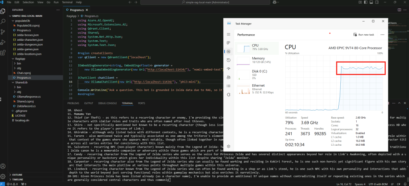This screenshot has height=186, width=409.
Task: Expand the bin folder under SharedLib
Action: [x=19, y=87]
